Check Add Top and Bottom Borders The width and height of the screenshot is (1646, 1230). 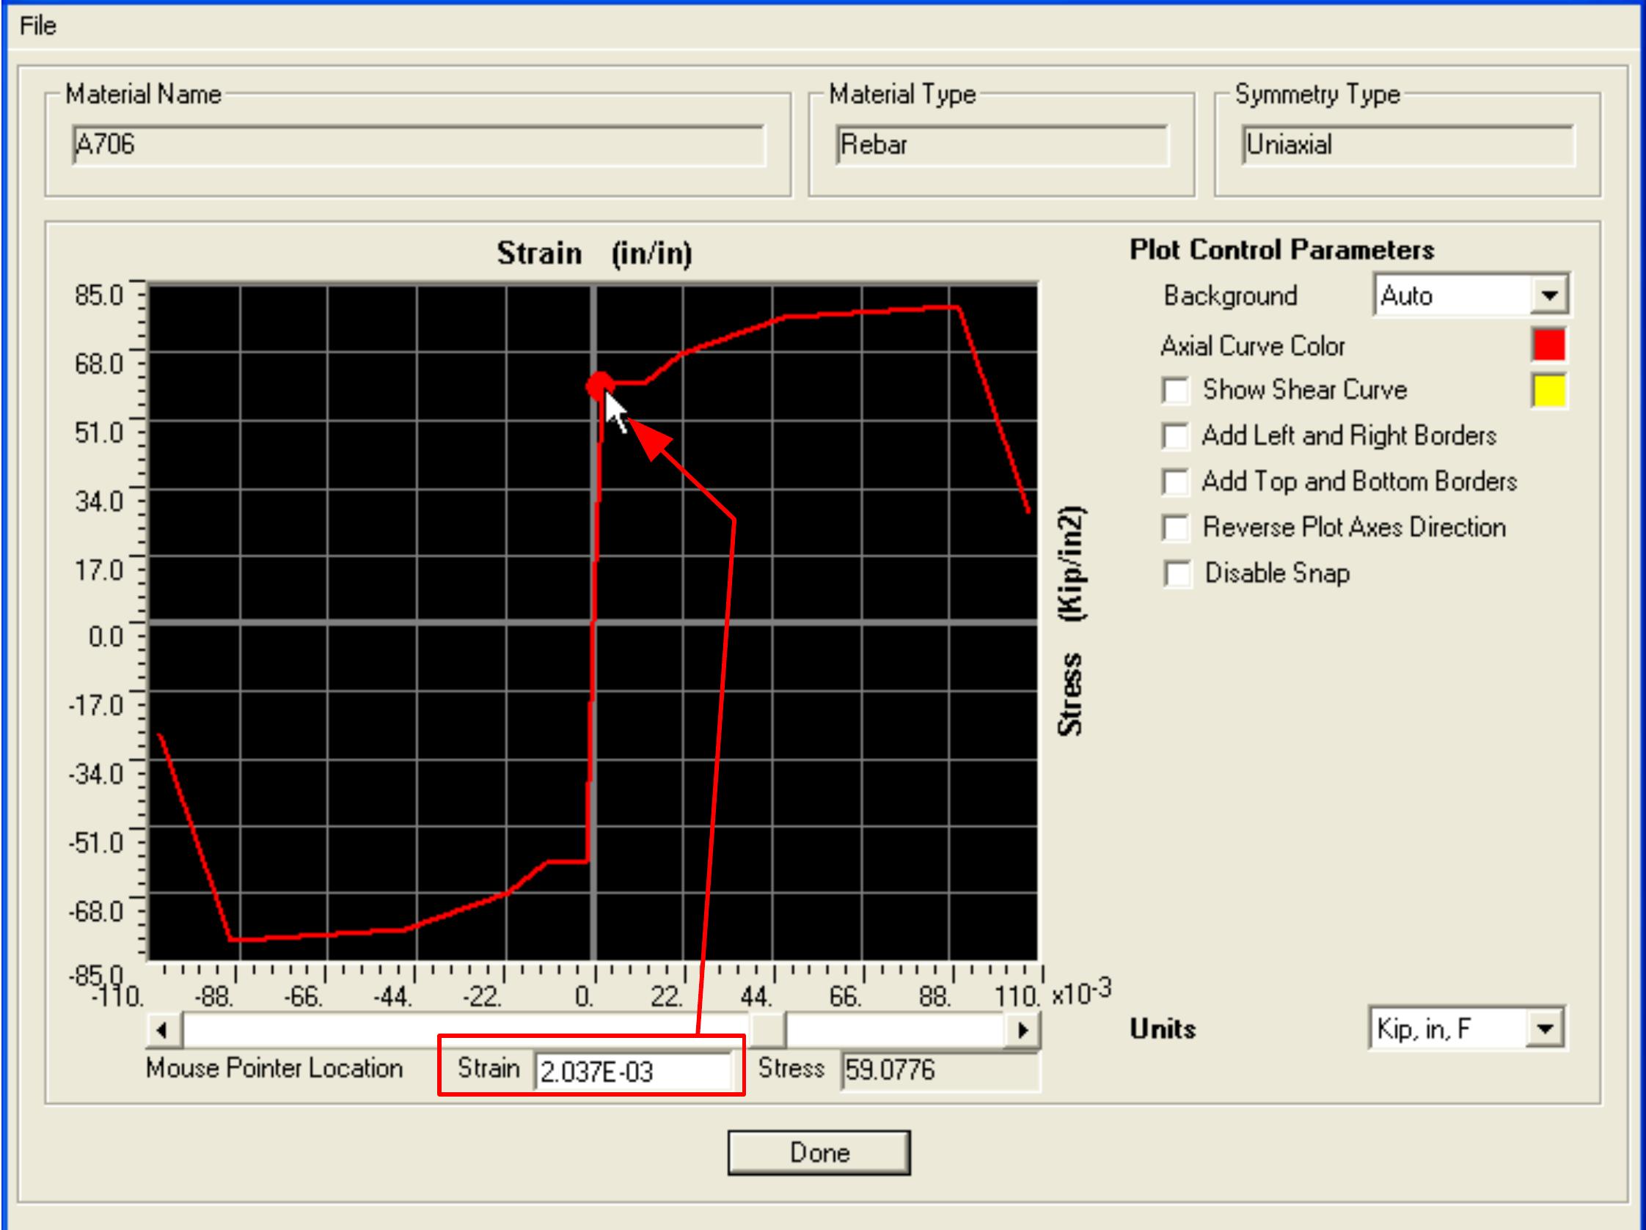1178,482
